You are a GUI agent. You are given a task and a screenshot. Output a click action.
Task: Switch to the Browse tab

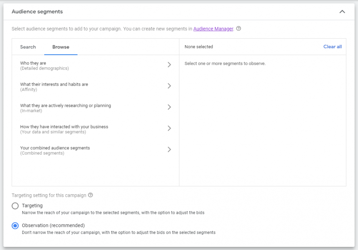61,47
